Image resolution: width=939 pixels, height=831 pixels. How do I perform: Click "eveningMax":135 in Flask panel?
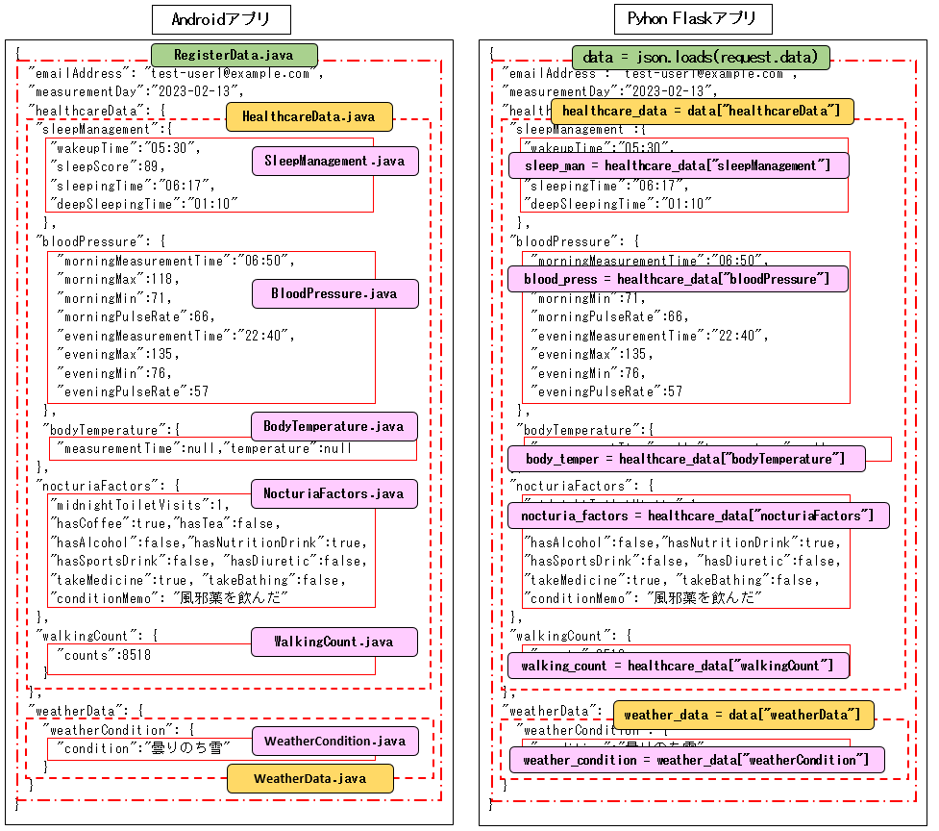point(592,354)
